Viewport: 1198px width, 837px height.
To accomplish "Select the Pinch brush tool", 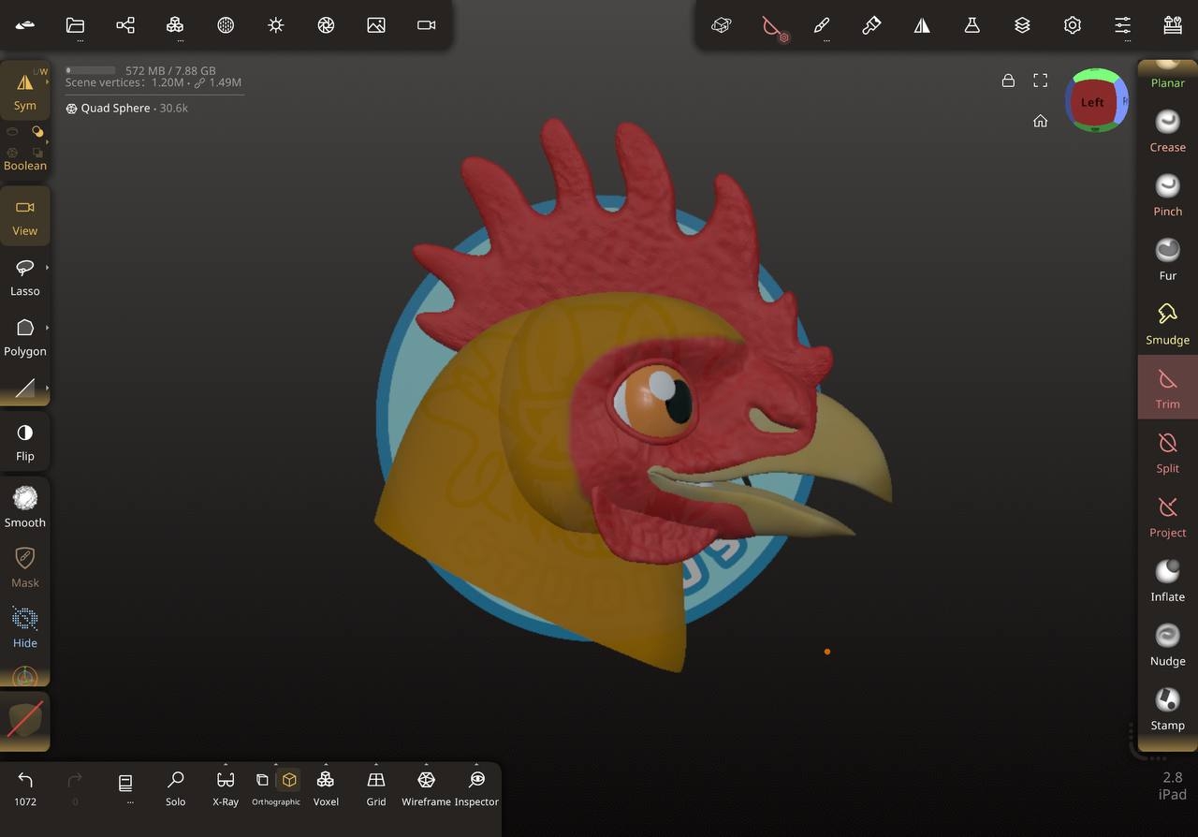I will click(x=1167, y=194).
